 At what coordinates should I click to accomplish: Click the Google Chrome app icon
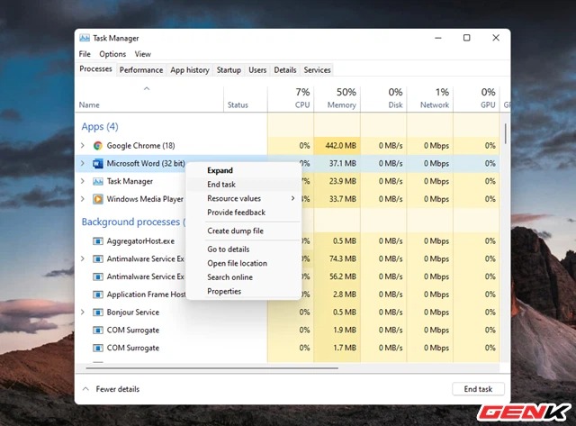[x=98, y=145]
